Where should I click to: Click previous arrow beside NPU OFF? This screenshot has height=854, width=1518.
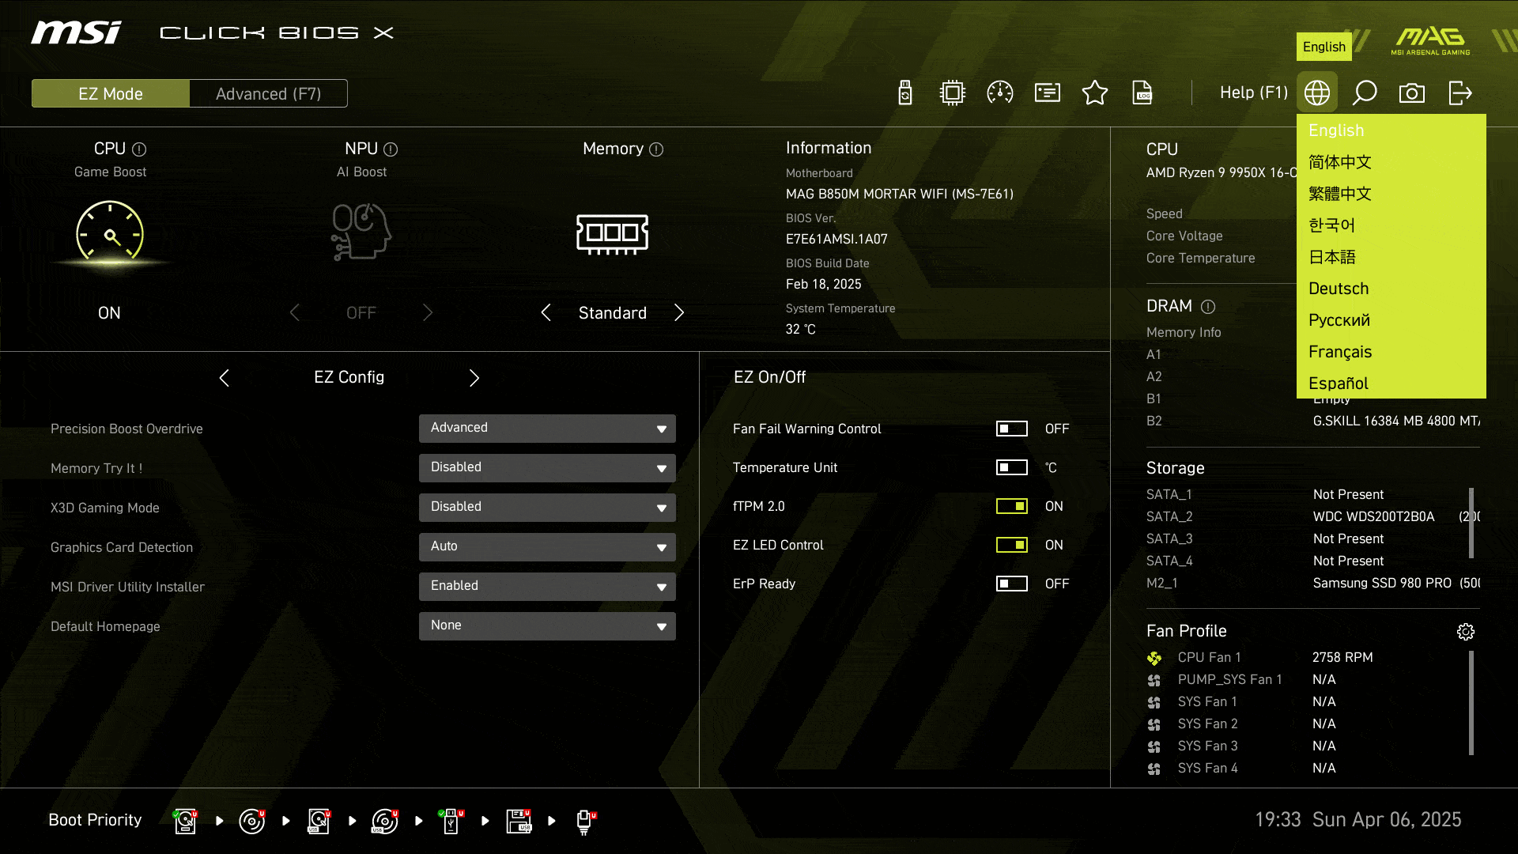(x=295, y=312)
